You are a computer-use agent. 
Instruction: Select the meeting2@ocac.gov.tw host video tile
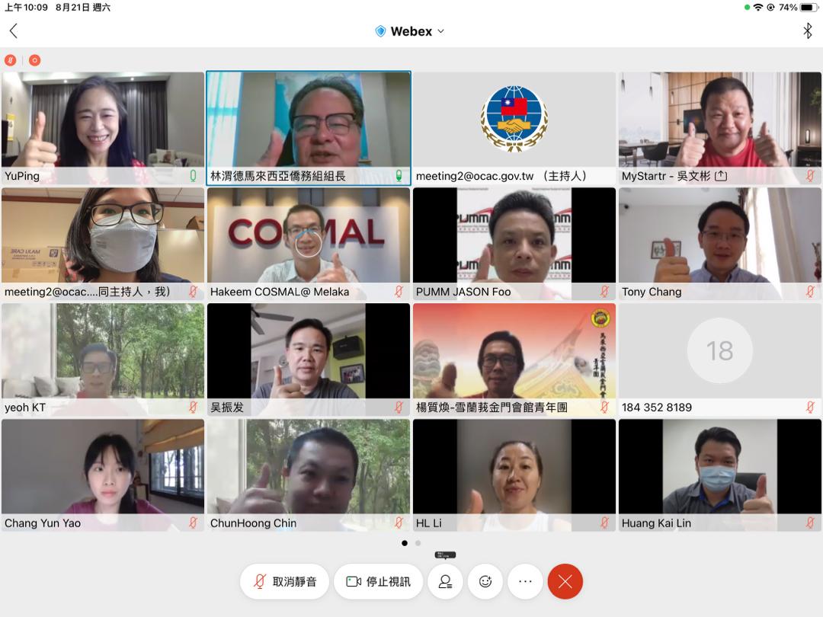(514, 122)
